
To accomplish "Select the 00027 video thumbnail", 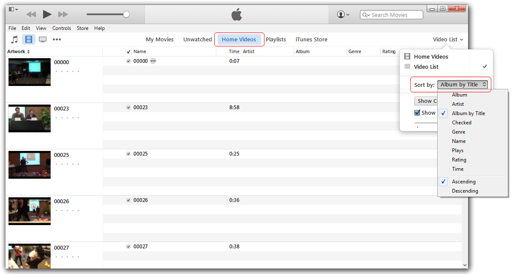I will [30, 256].
